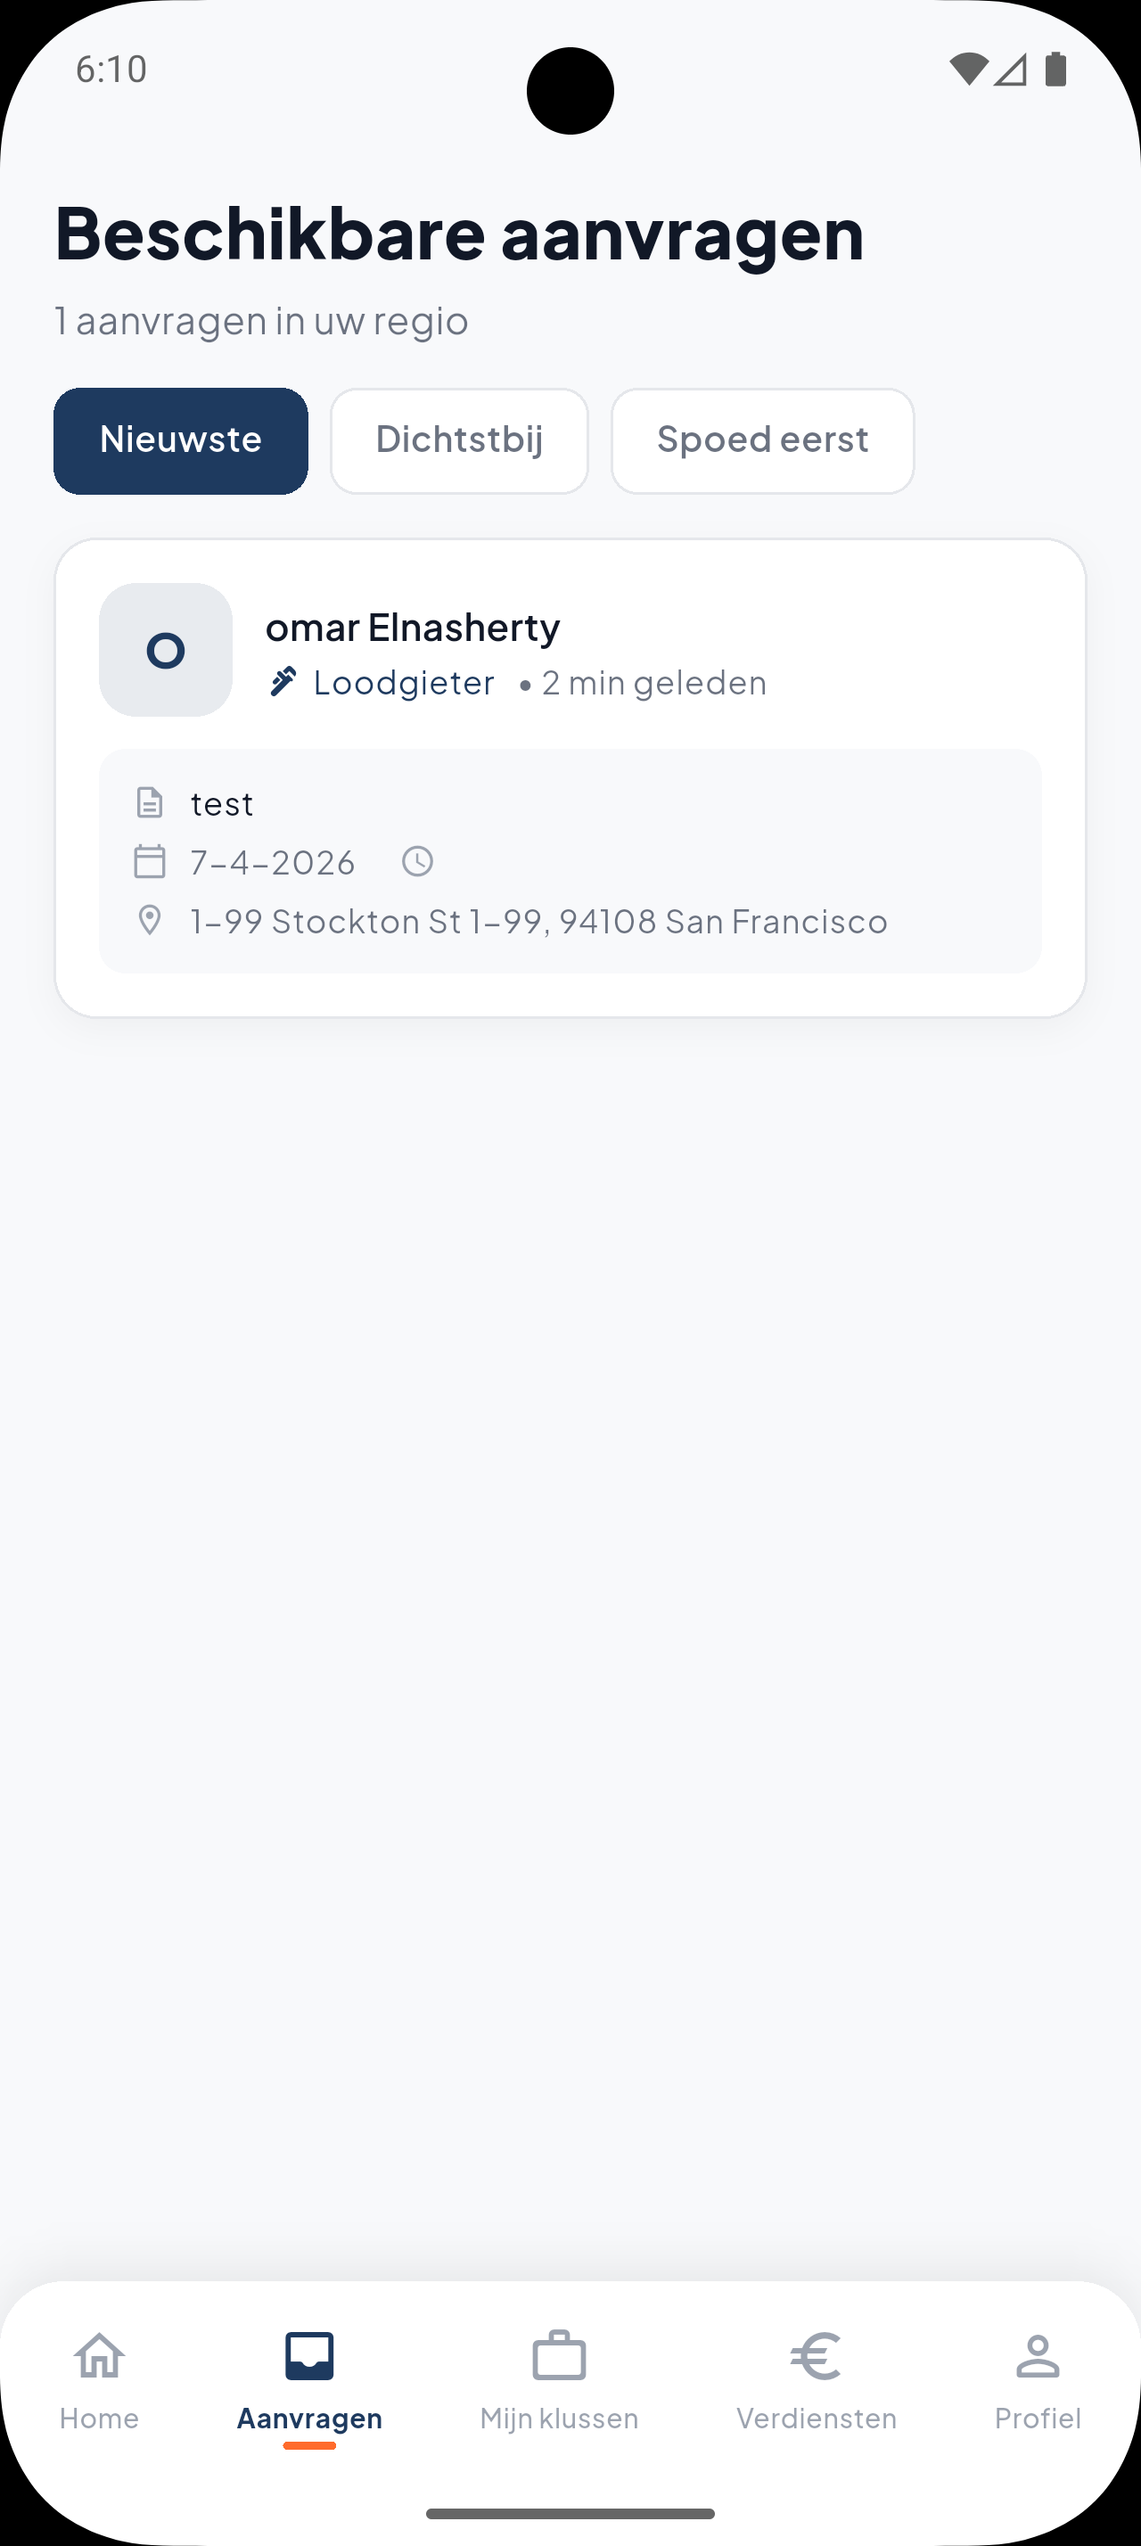Tap the calendar icon beside 7-4-2026
The width and height of the screenshot is (1141, 2546).
click(x=149, y=861)
